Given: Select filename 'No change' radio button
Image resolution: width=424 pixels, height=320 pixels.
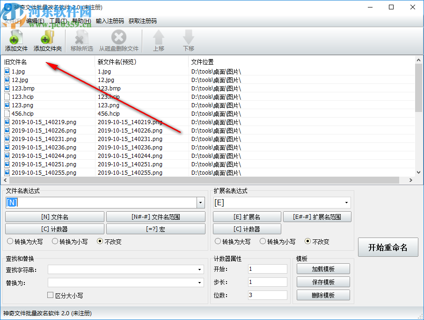Looking at the screenshot, I should click(100, 241).
